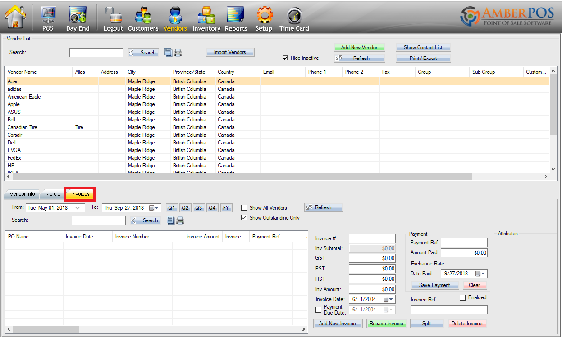Click Print / Export button

(x=423, y=58)
